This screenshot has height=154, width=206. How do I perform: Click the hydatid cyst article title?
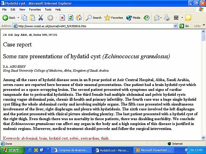(x=86, y=56)
